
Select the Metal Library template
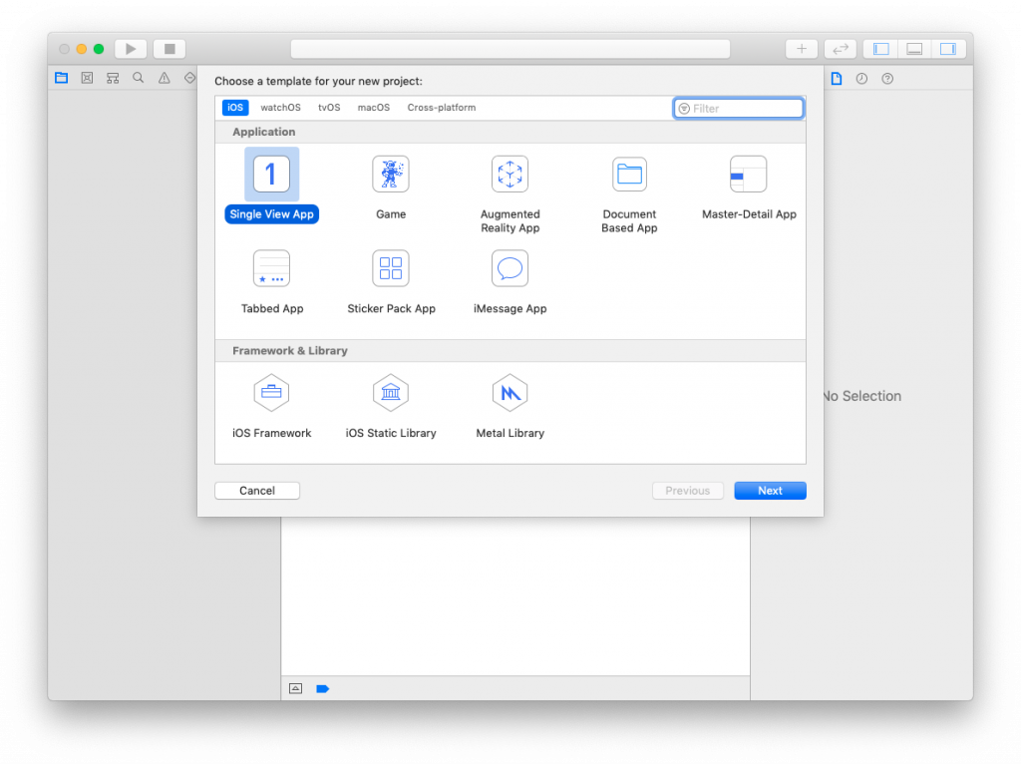pyautogui.click(x=510, y=406)
